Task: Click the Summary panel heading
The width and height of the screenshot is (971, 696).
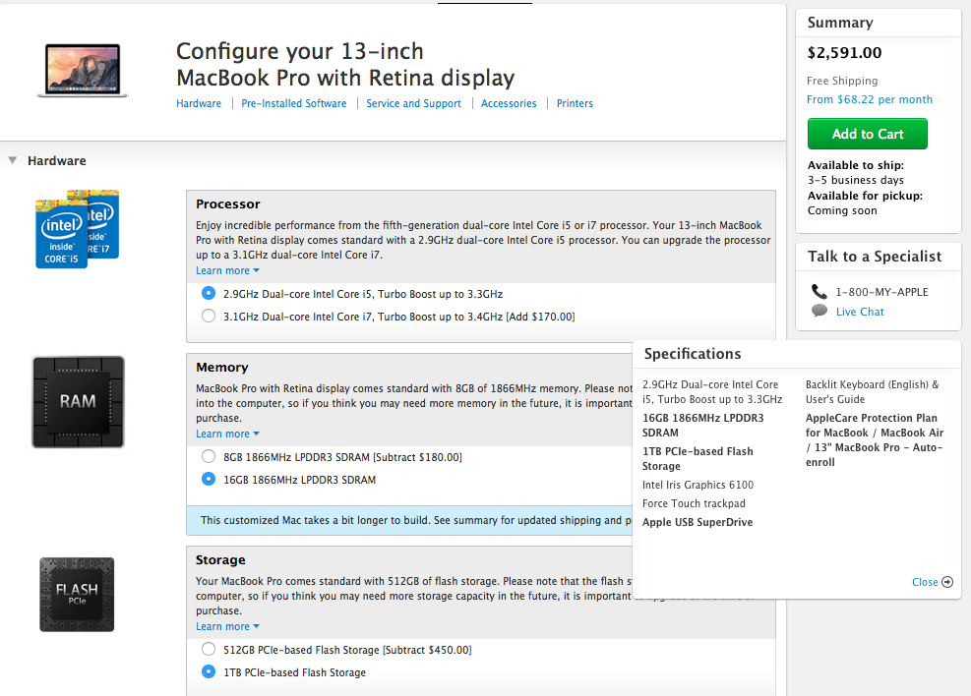Action: (840, 23)
